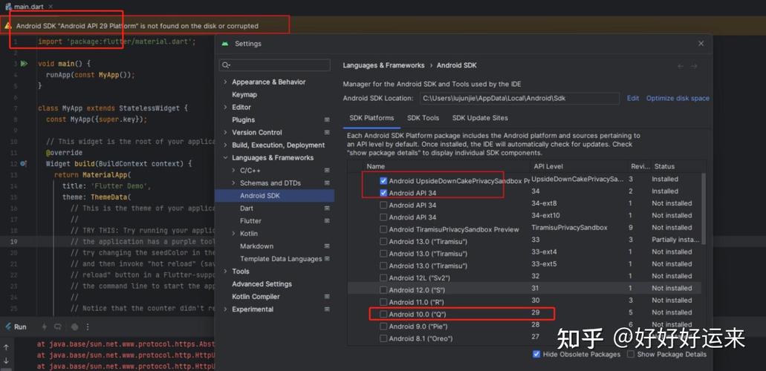
Task: Click the project-level icon beside Plugins
Action: pyautogui.click(x=327, y=119)
